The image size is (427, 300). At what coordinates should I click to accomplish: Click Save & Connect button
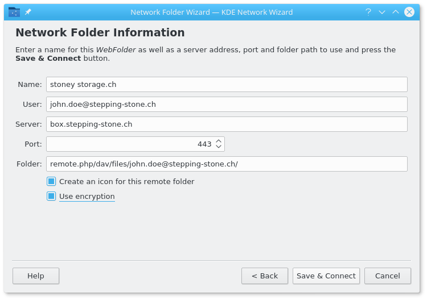coord(326,276)
